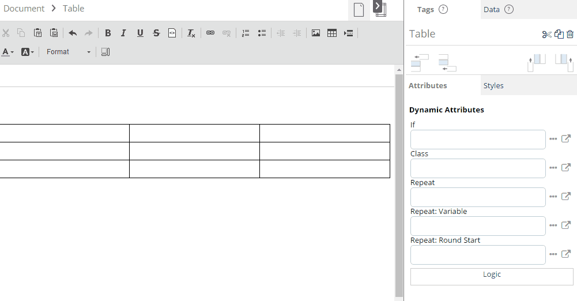This screenshot has width=577, height=301.
Task: Open the Format dropdown
Action: (x=68, y=52)
